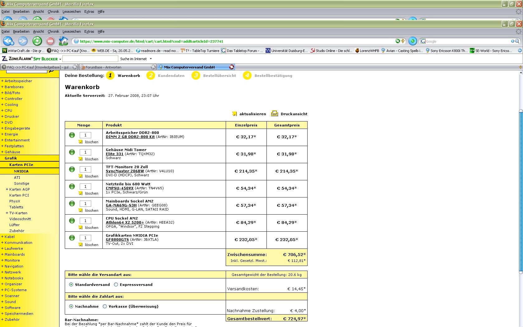This screenshot has width=523, height=327.
Task: Click the green Go button beside the address bar
Action: pos(412,41)
